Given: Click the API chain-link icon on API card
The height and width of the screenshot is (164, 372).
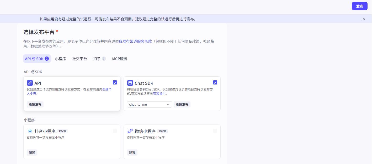Looking at the screenshot, I should (x=30, y=83).
